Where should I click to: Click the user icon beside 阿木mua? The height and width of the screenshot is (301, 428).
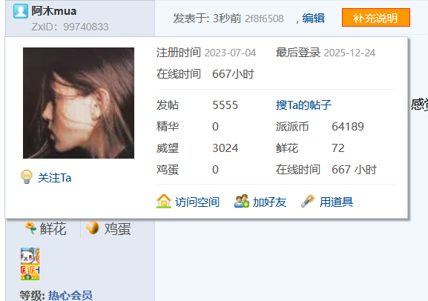click(x=21, y=11)
